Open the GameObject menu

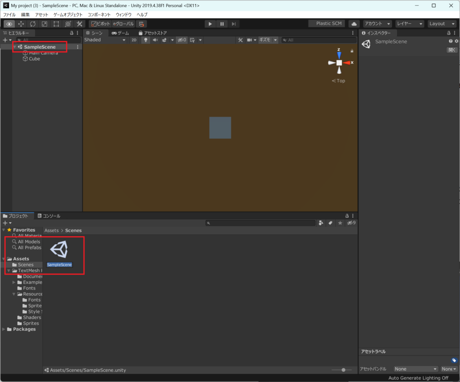point(68,15)
